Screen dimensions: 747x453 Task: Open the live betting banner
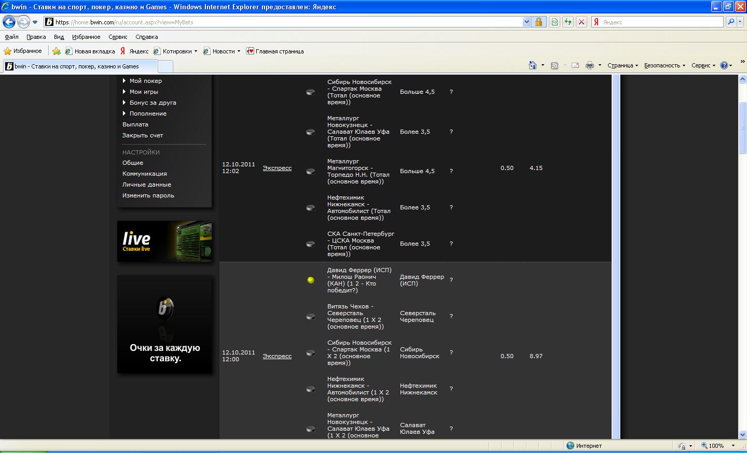tap(164, 241)
